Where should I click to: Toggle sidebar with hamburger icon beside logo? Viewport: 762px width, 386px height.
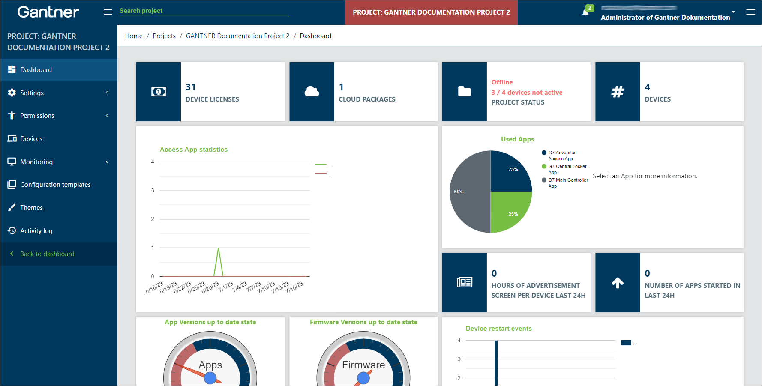click(108, 12)
